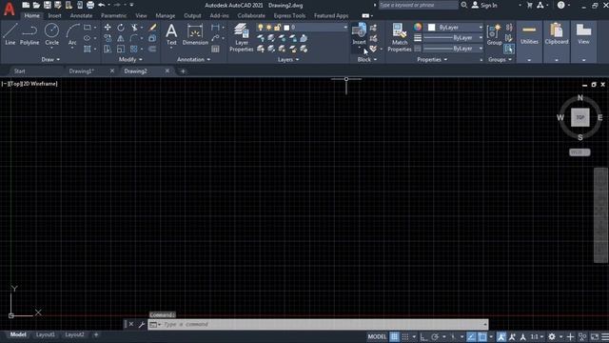Choose the Rectangle tool in Draw panel

click(88, 28)
